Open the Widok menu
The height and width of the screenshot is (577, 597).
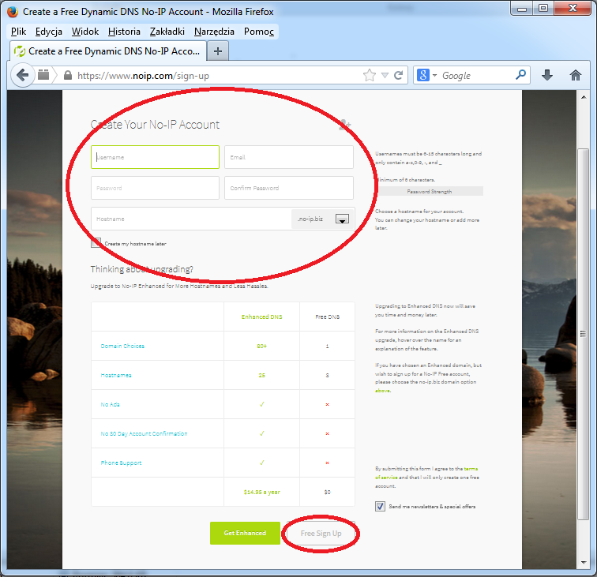pos(85,32)
